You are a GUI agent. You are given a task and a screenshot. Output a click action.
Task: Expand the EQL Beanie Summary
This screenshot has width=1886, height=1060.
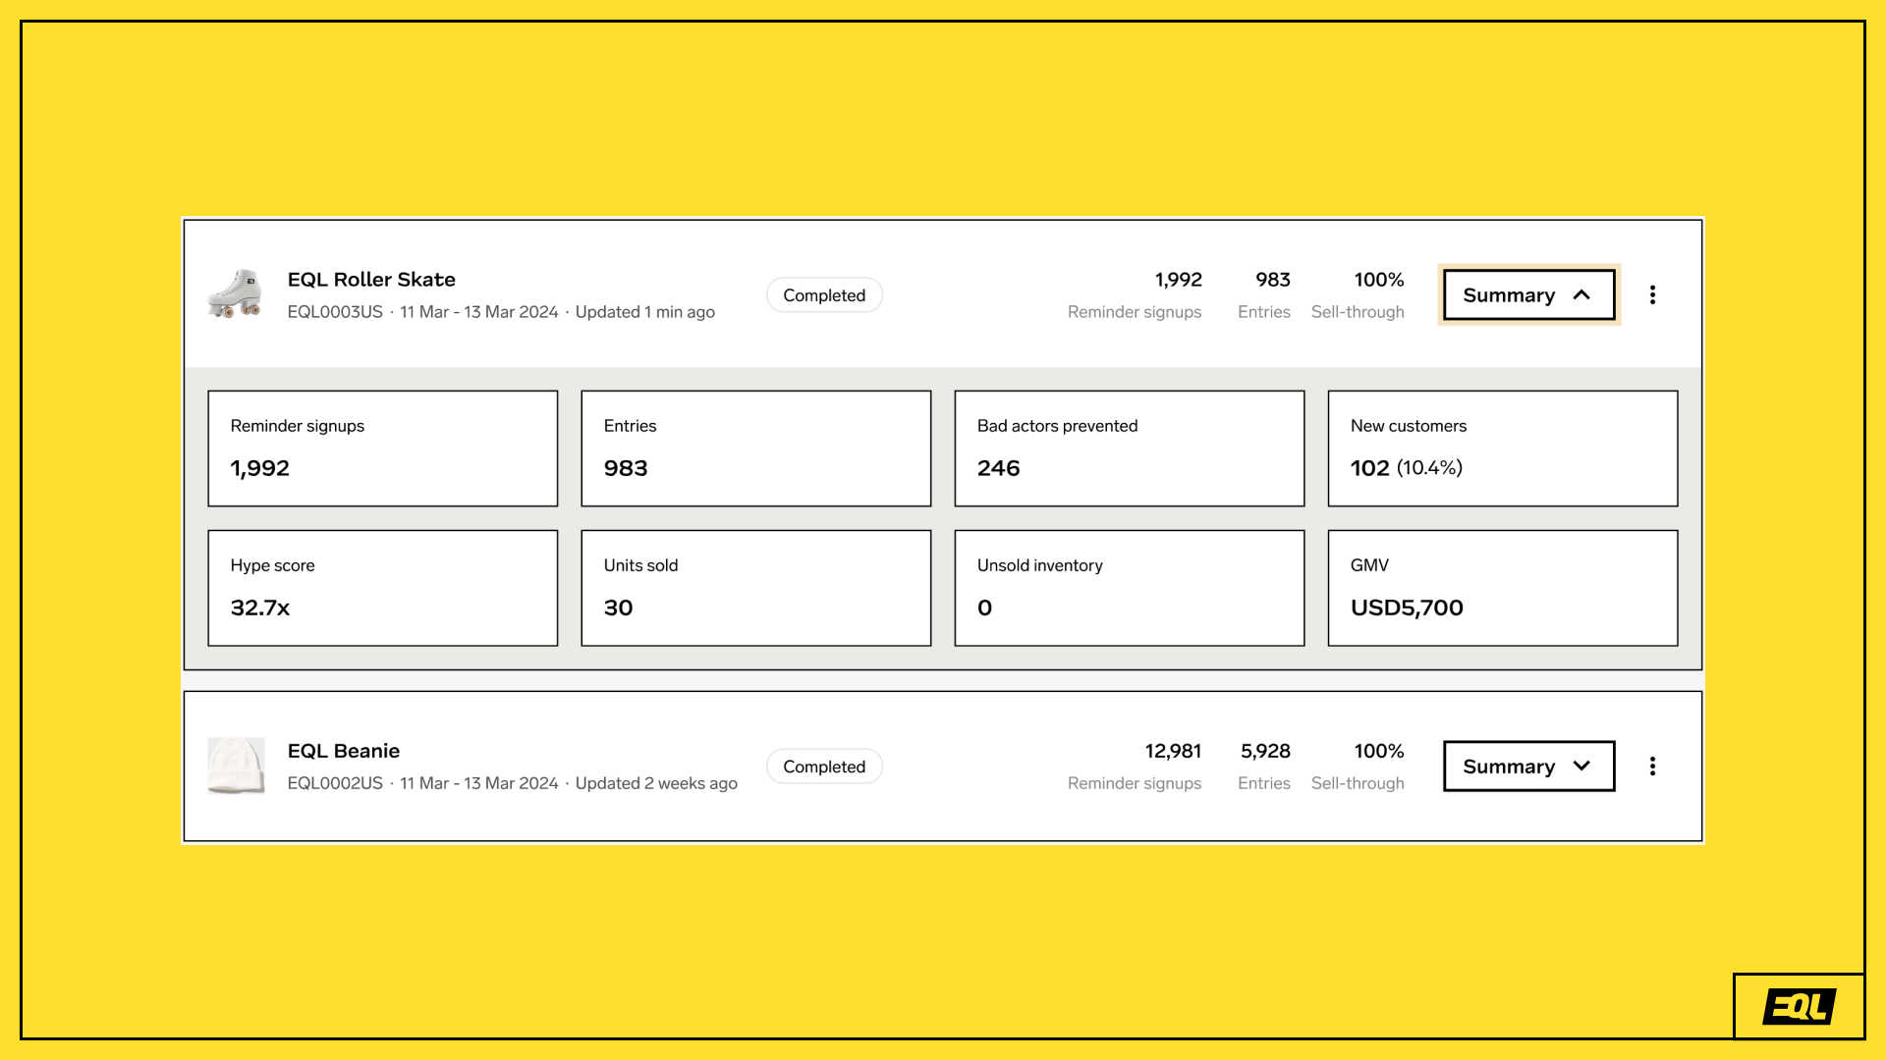1528,767
